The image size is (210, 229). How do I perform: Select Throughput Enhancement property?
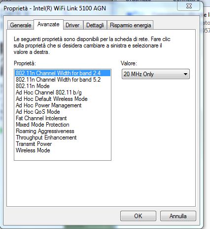pos(63,137)
